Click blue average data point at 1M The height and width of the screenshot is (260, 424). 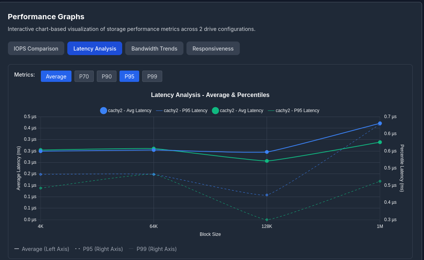tap(380, 123)
